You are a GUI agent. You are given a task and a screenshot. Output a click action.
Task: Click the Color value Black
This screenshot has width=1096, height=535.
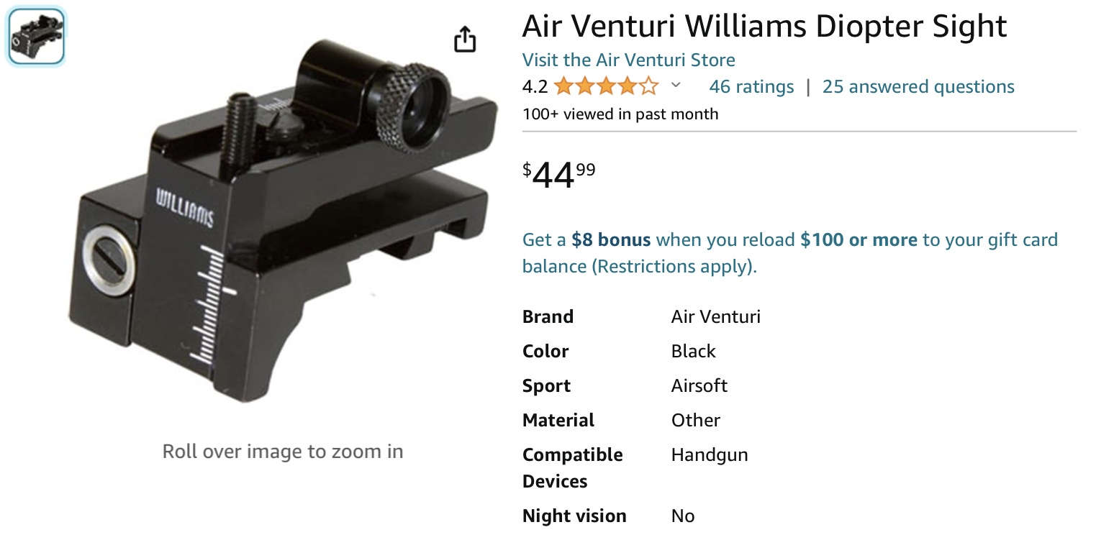coord(693,351)
